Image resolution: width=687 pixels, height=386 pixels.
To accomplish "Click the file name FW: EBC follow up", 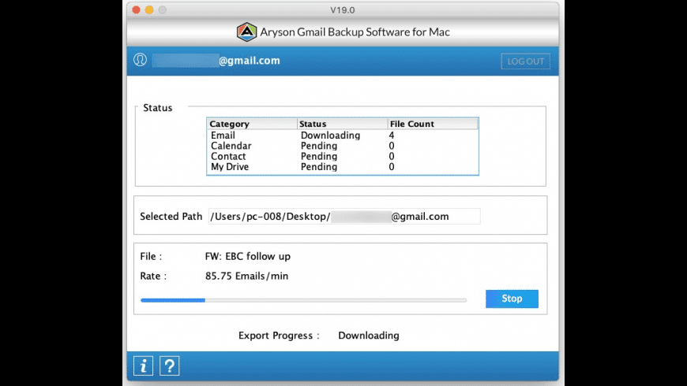I will (x=247, y=256).
